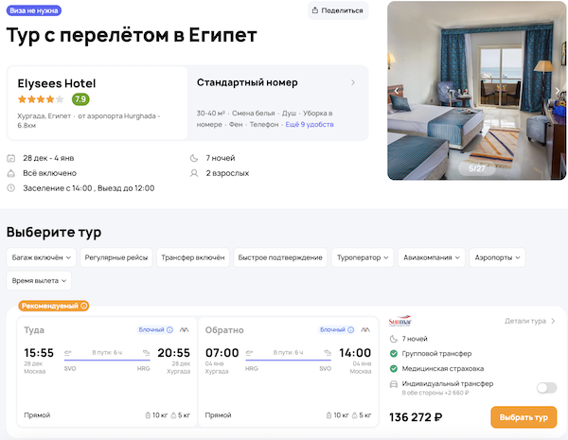Click the Поделиться share button
Image resolution: width=568 pixels, height=440 pixels.
pos(336,10)
